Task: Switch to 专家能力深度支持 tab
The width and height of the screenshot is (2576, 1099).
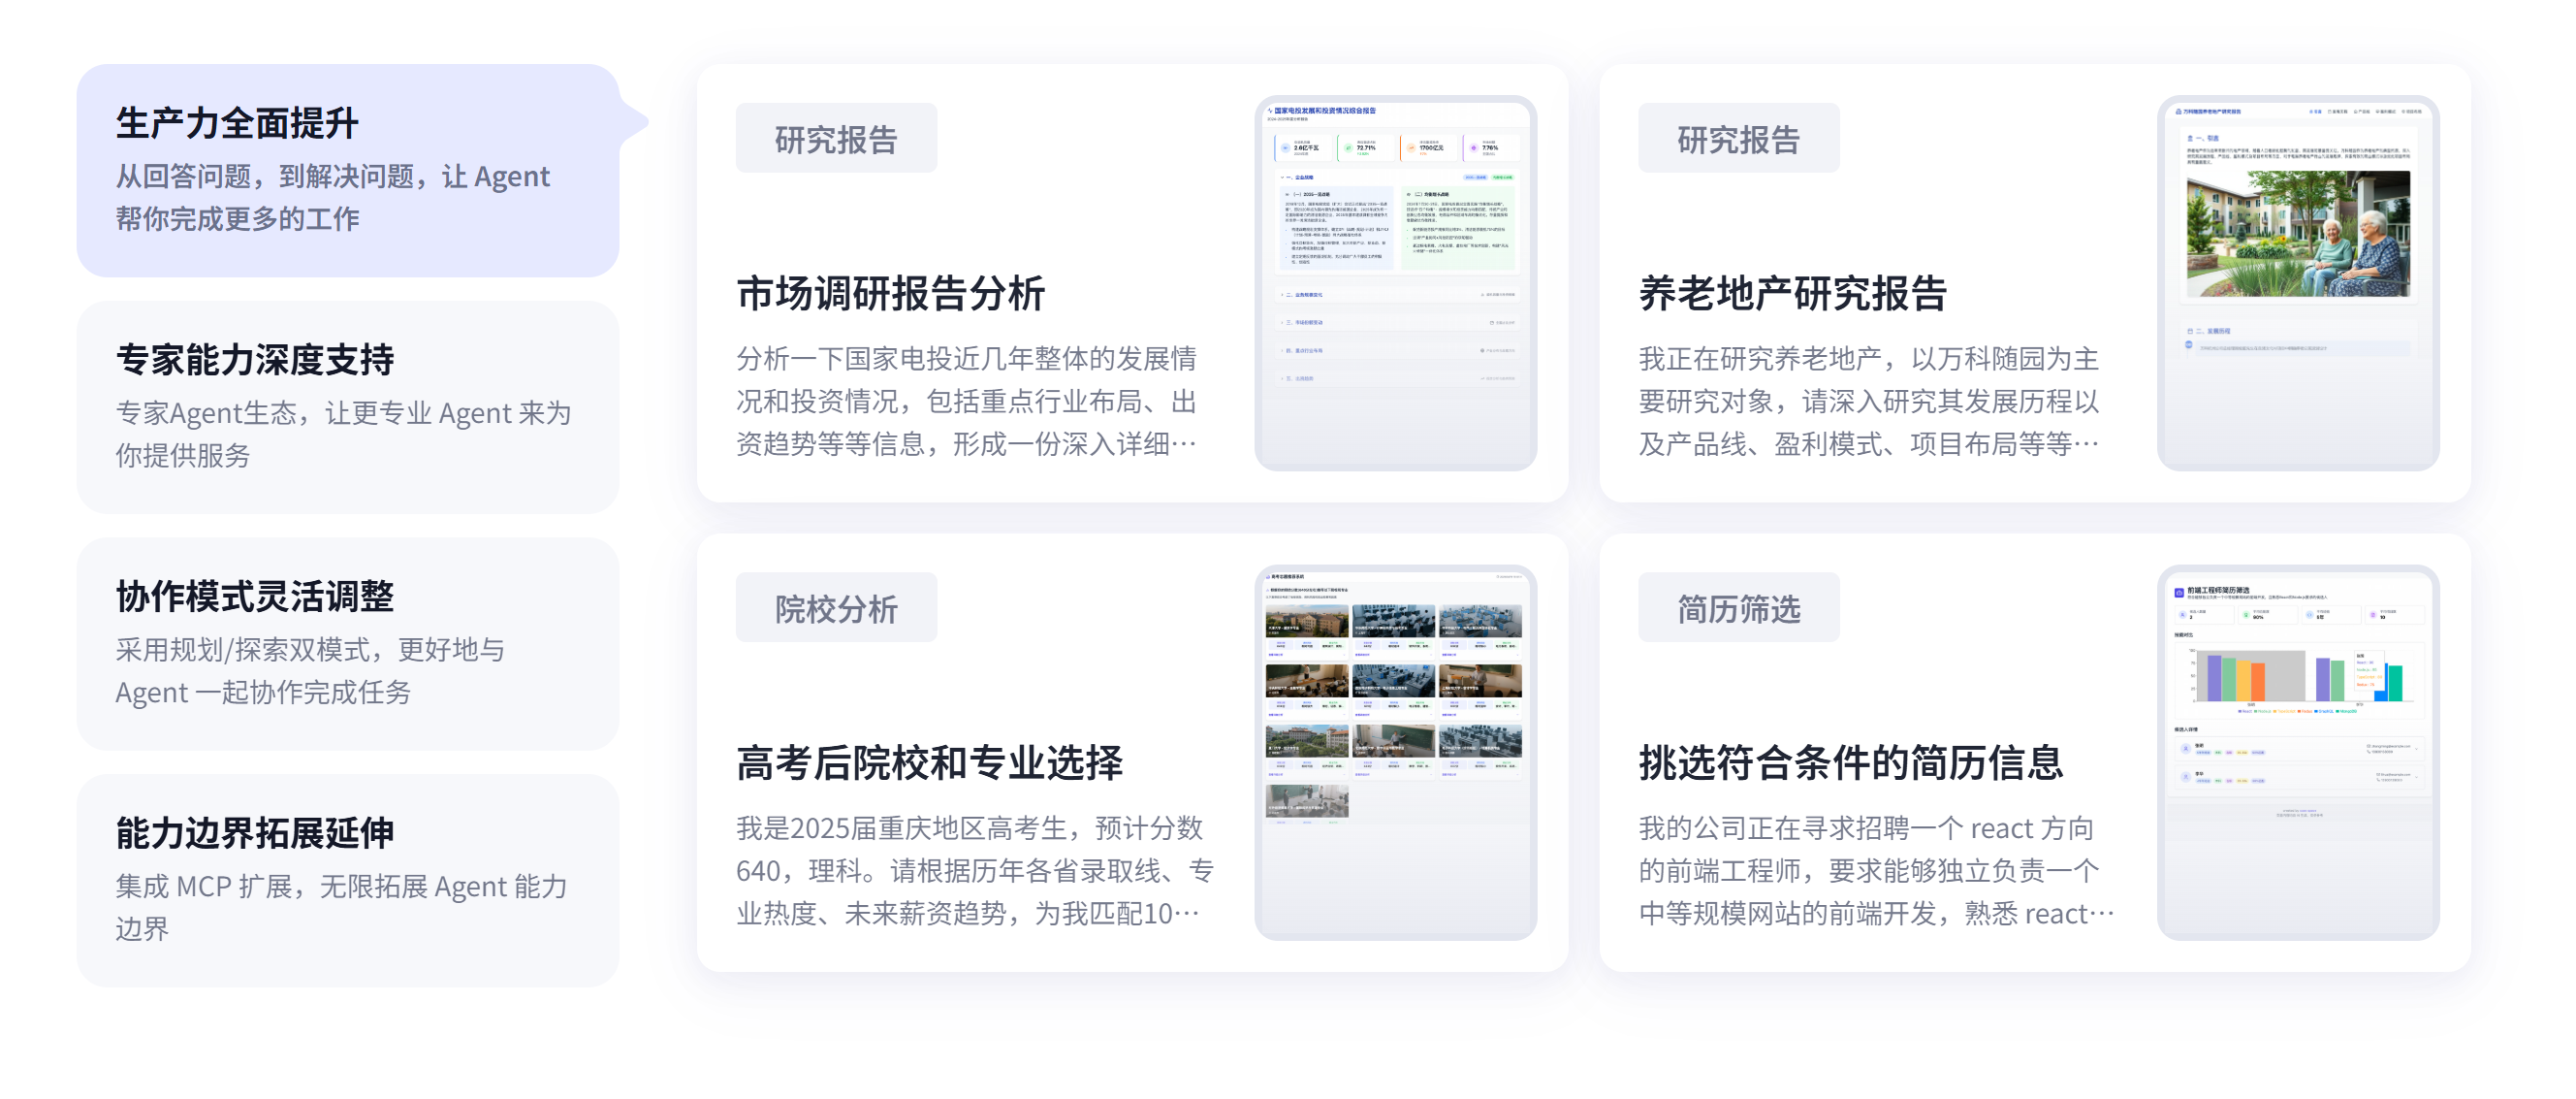Action: (x=347, y=406)
